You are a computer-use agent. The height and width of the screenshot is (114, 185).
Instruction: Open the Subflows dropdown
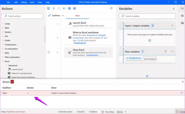56,16
